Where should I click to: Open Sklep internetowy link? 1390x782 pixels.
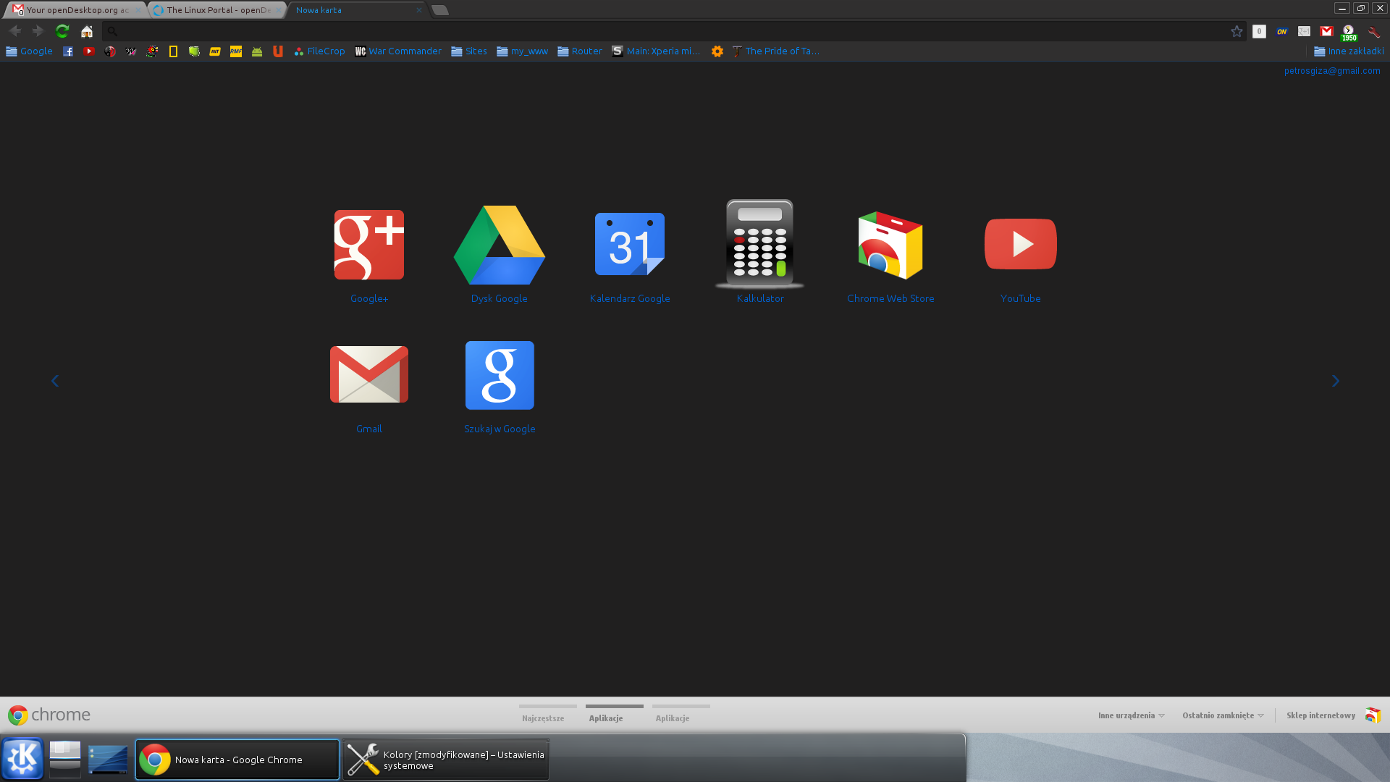1334,715
